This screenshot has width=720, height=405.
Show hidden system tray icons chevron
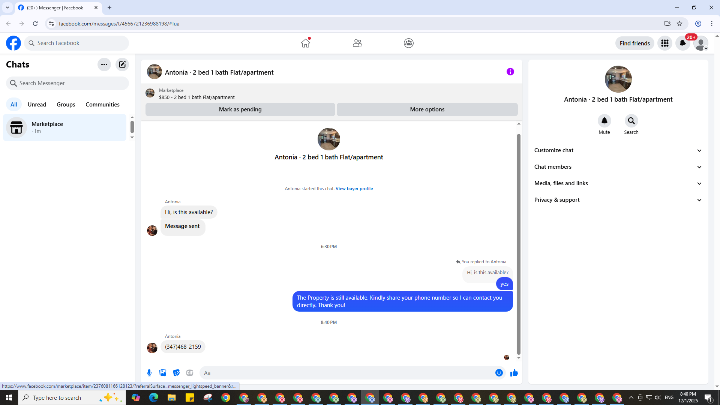tap(631, 397)
